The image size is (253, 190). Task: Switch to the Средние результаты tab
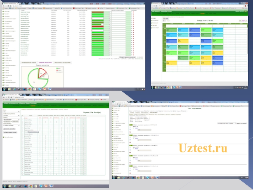click(45, 62)
